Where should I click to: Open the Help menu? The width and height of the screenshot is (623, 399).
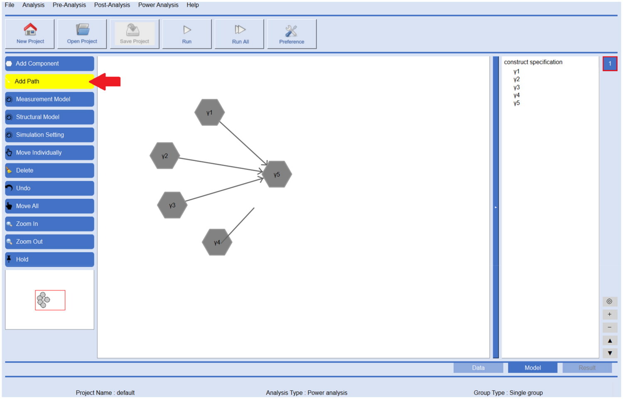pos(193,5)
